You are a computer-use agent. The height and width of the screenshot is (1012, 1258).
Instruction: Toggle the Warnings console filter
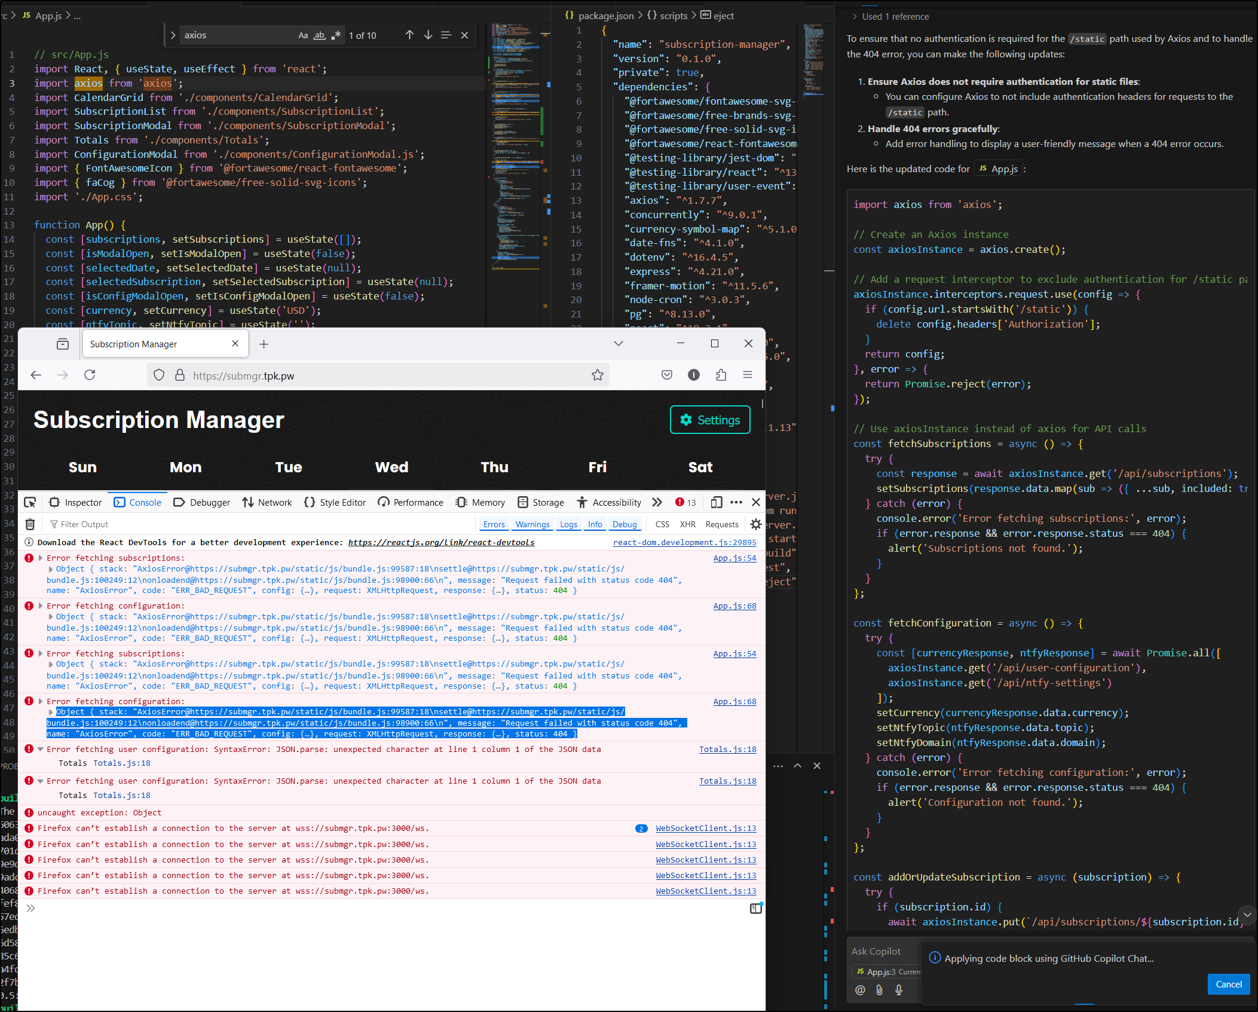(532, 524)
